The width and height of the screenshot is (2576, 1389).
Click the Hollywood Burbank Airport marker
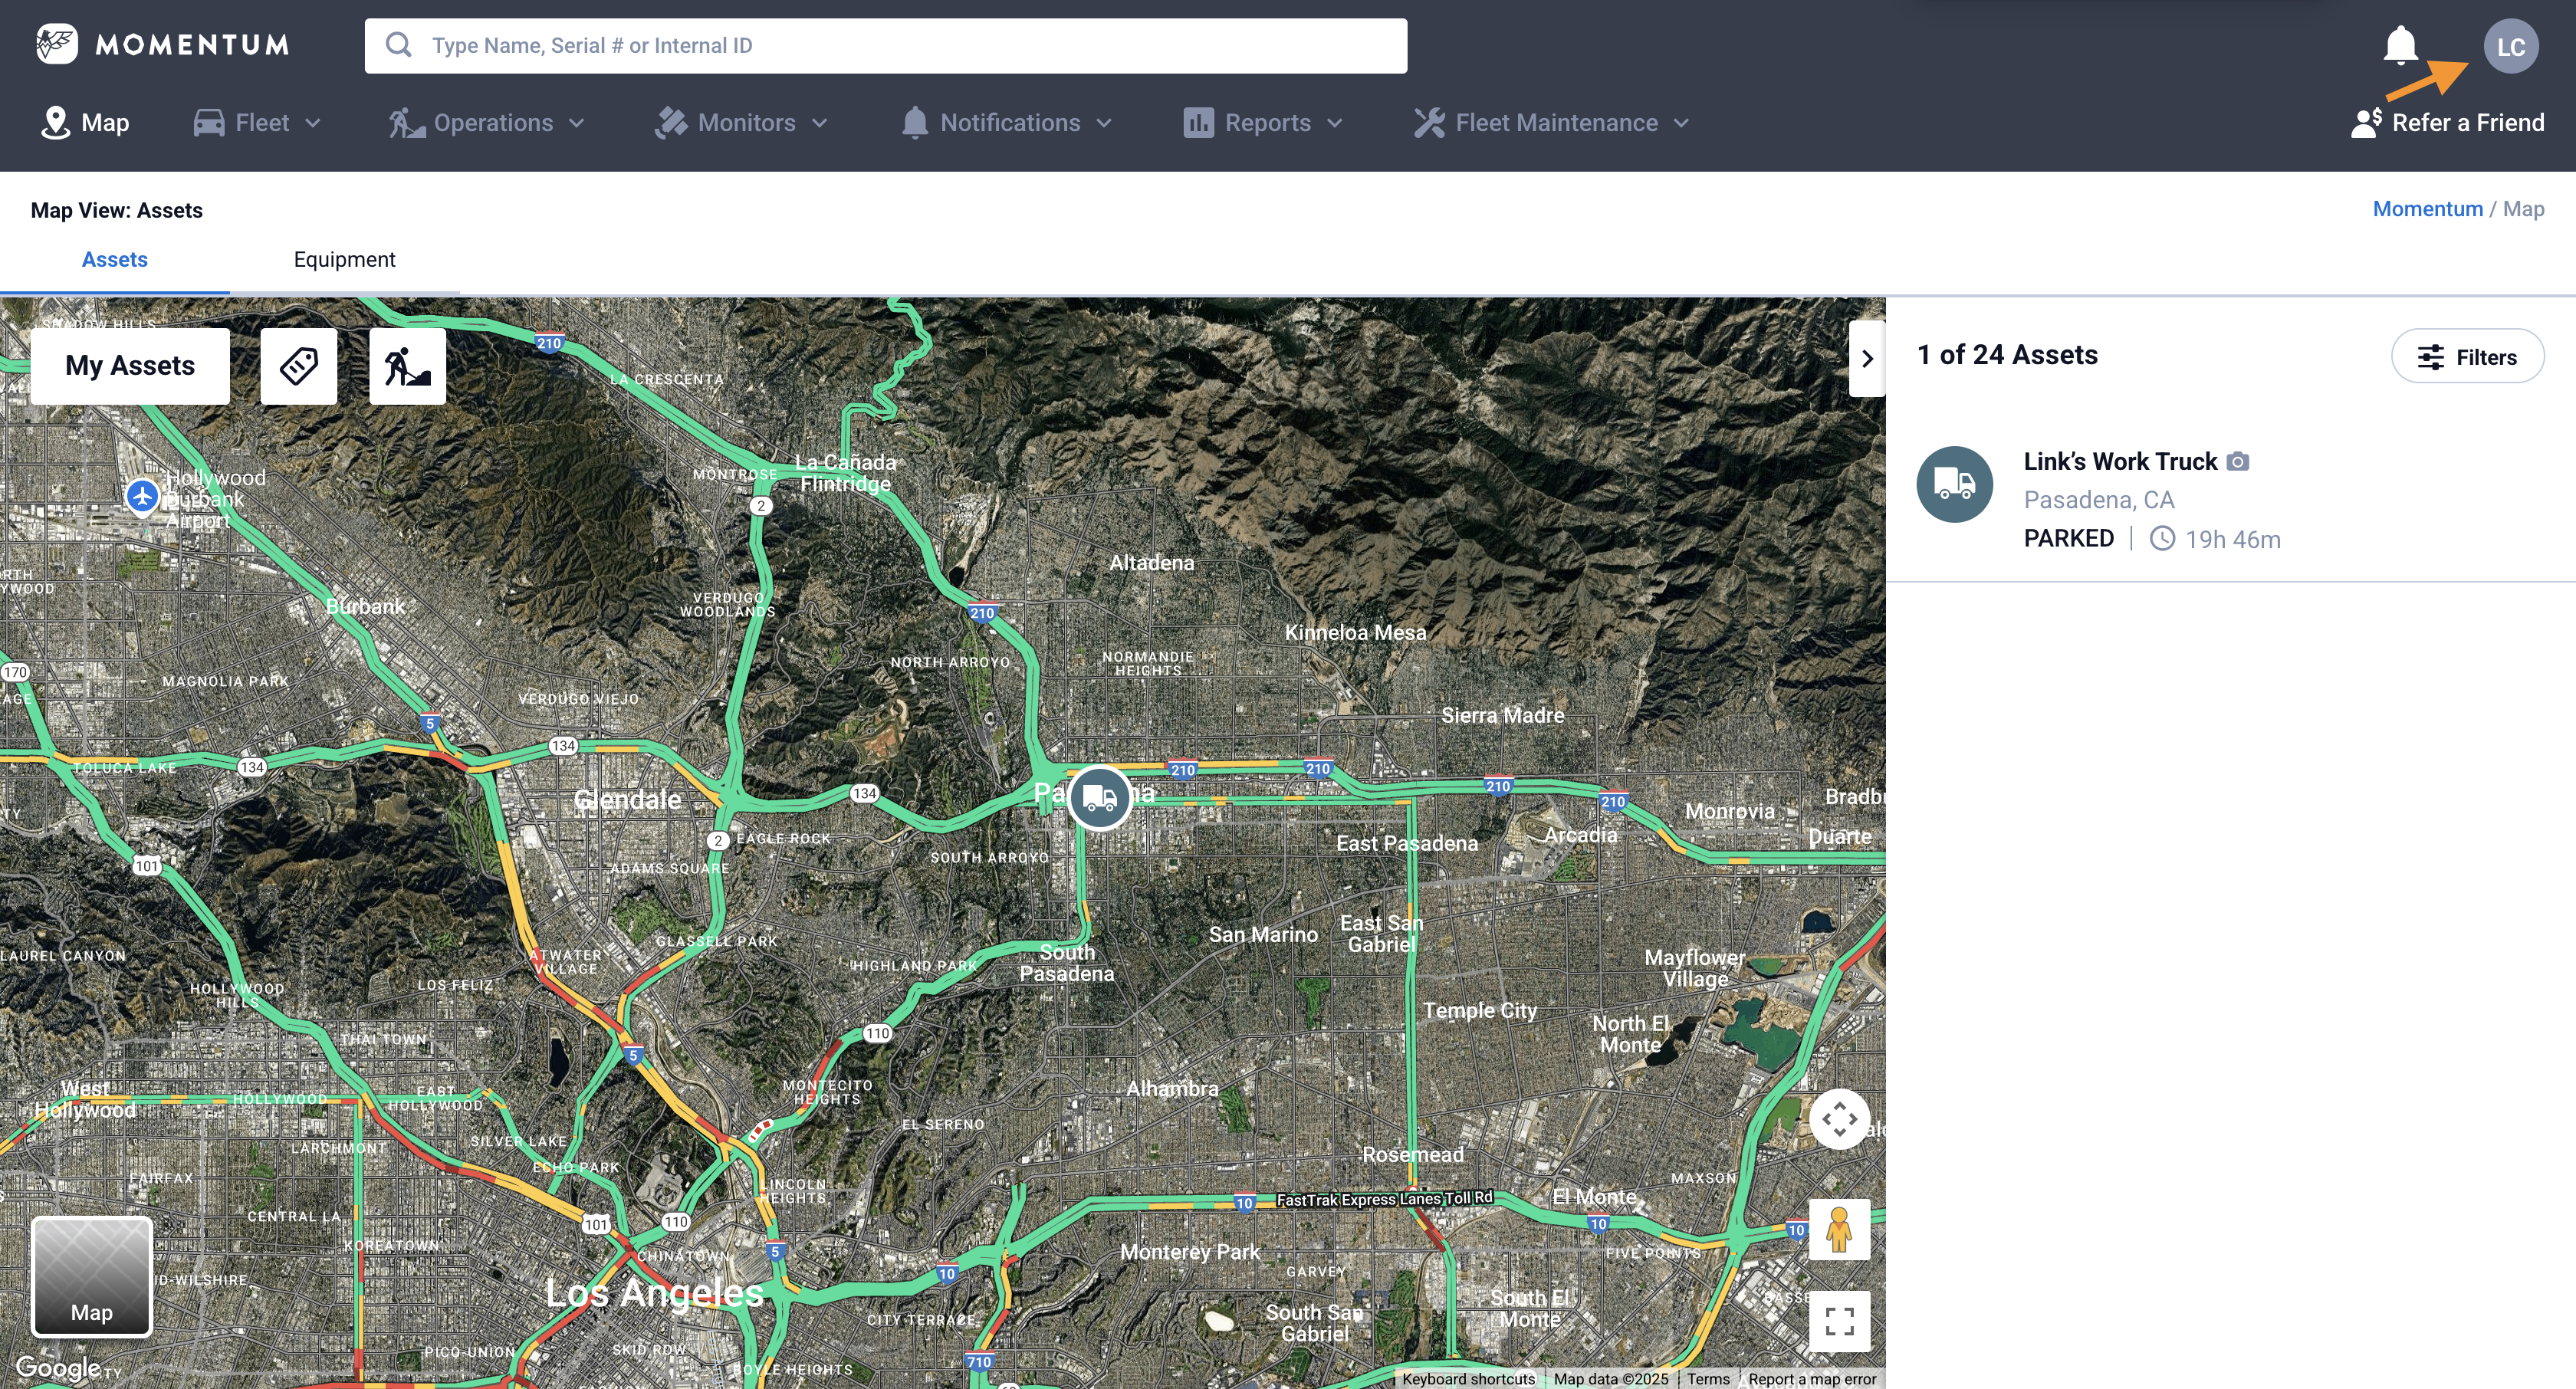pyautogui.click(x=142, y=495)
